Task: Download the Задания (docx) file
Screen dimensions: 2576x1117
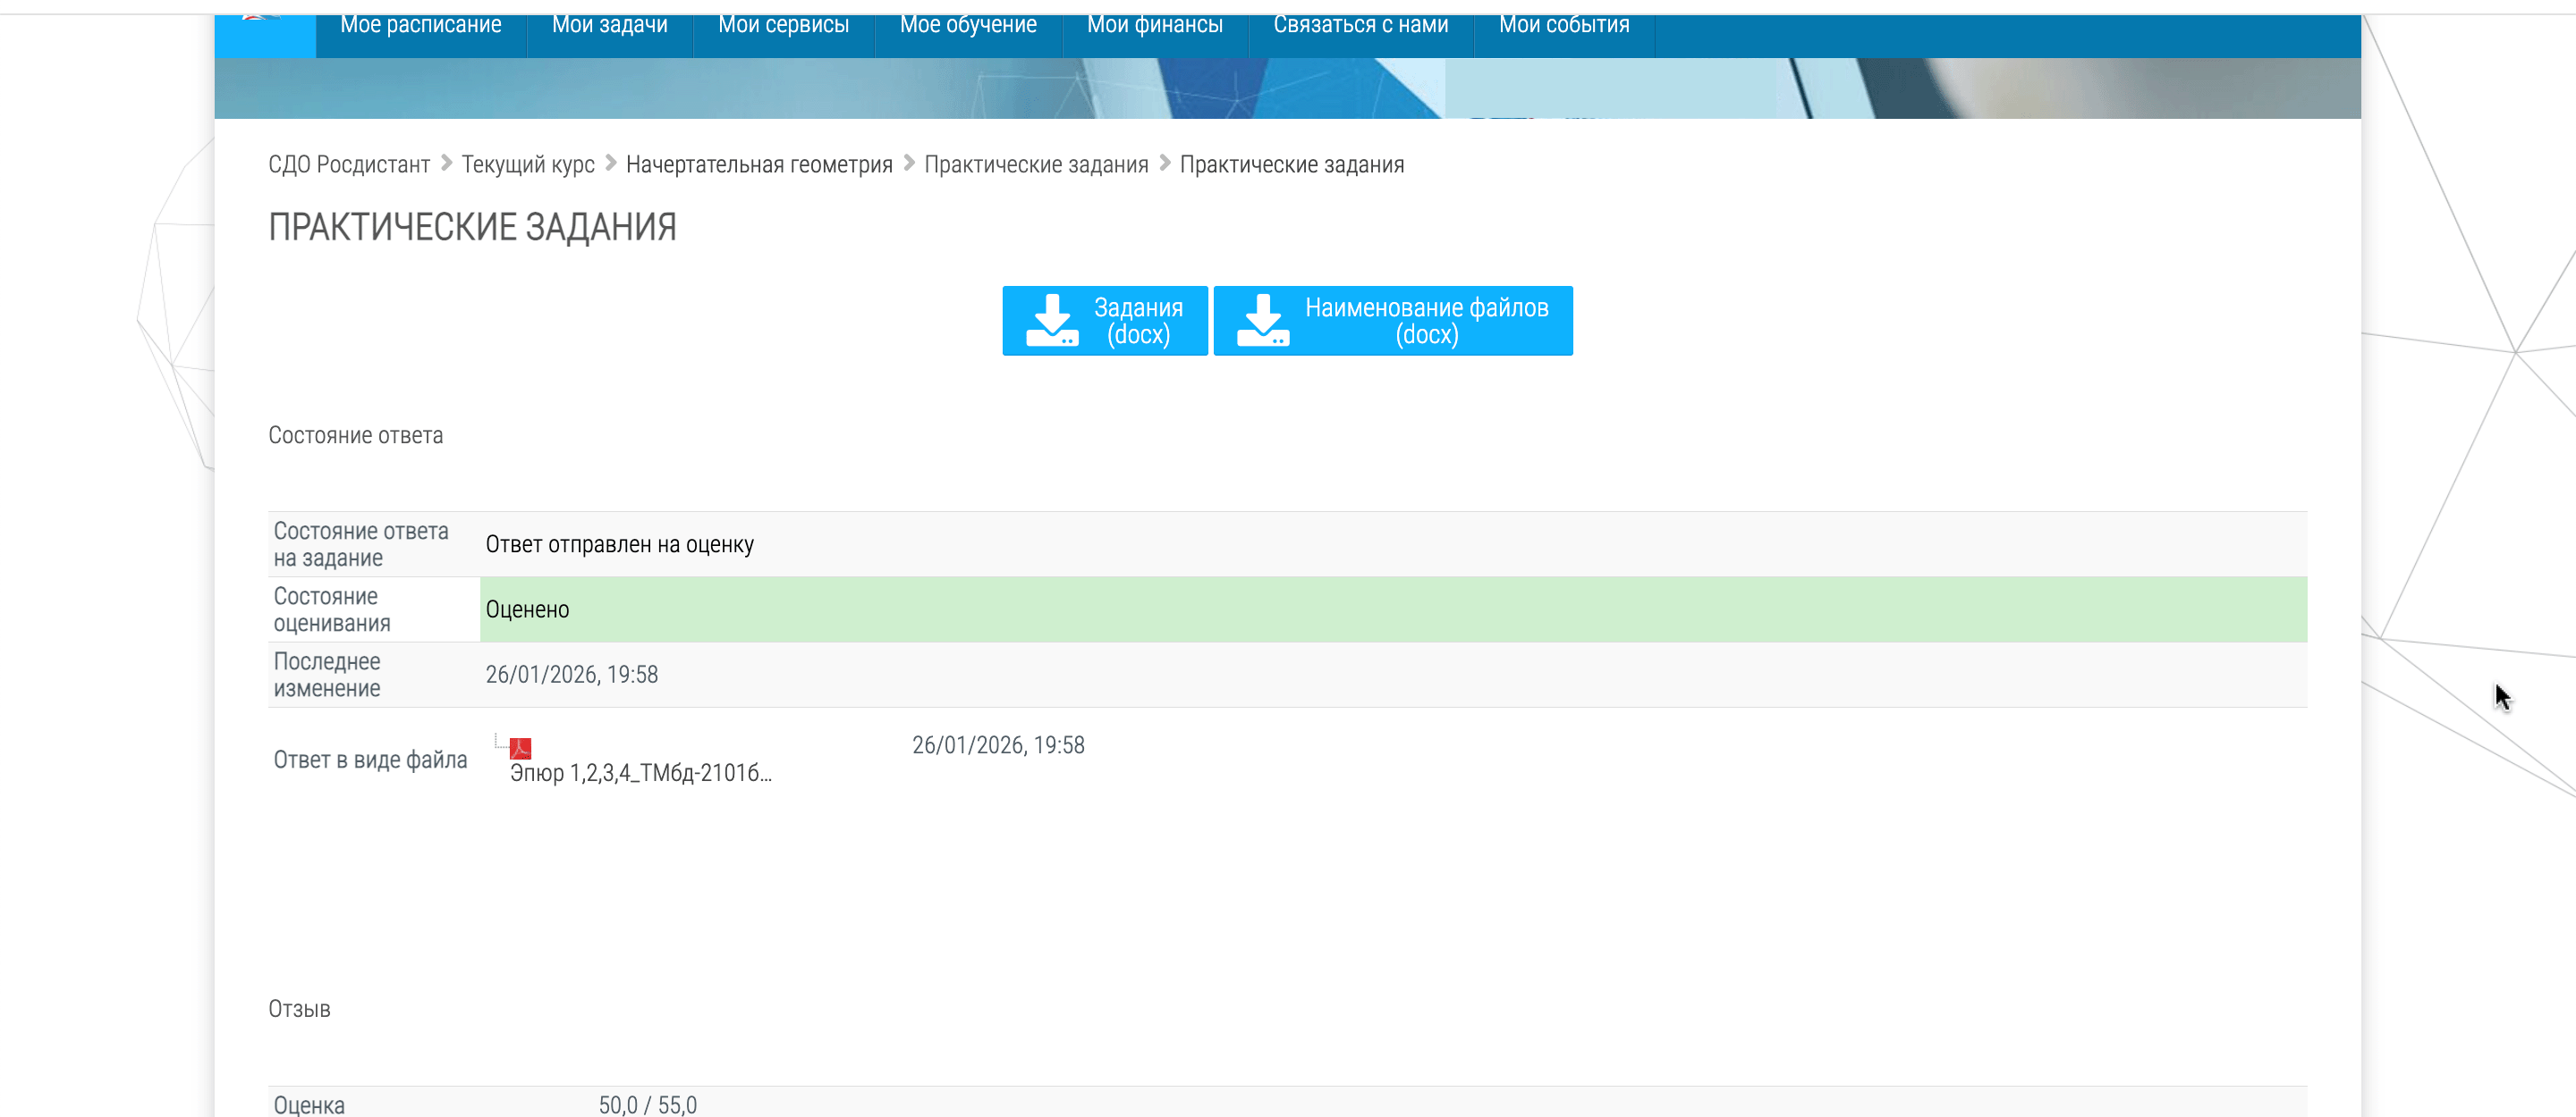Action: click(1137, 321)
